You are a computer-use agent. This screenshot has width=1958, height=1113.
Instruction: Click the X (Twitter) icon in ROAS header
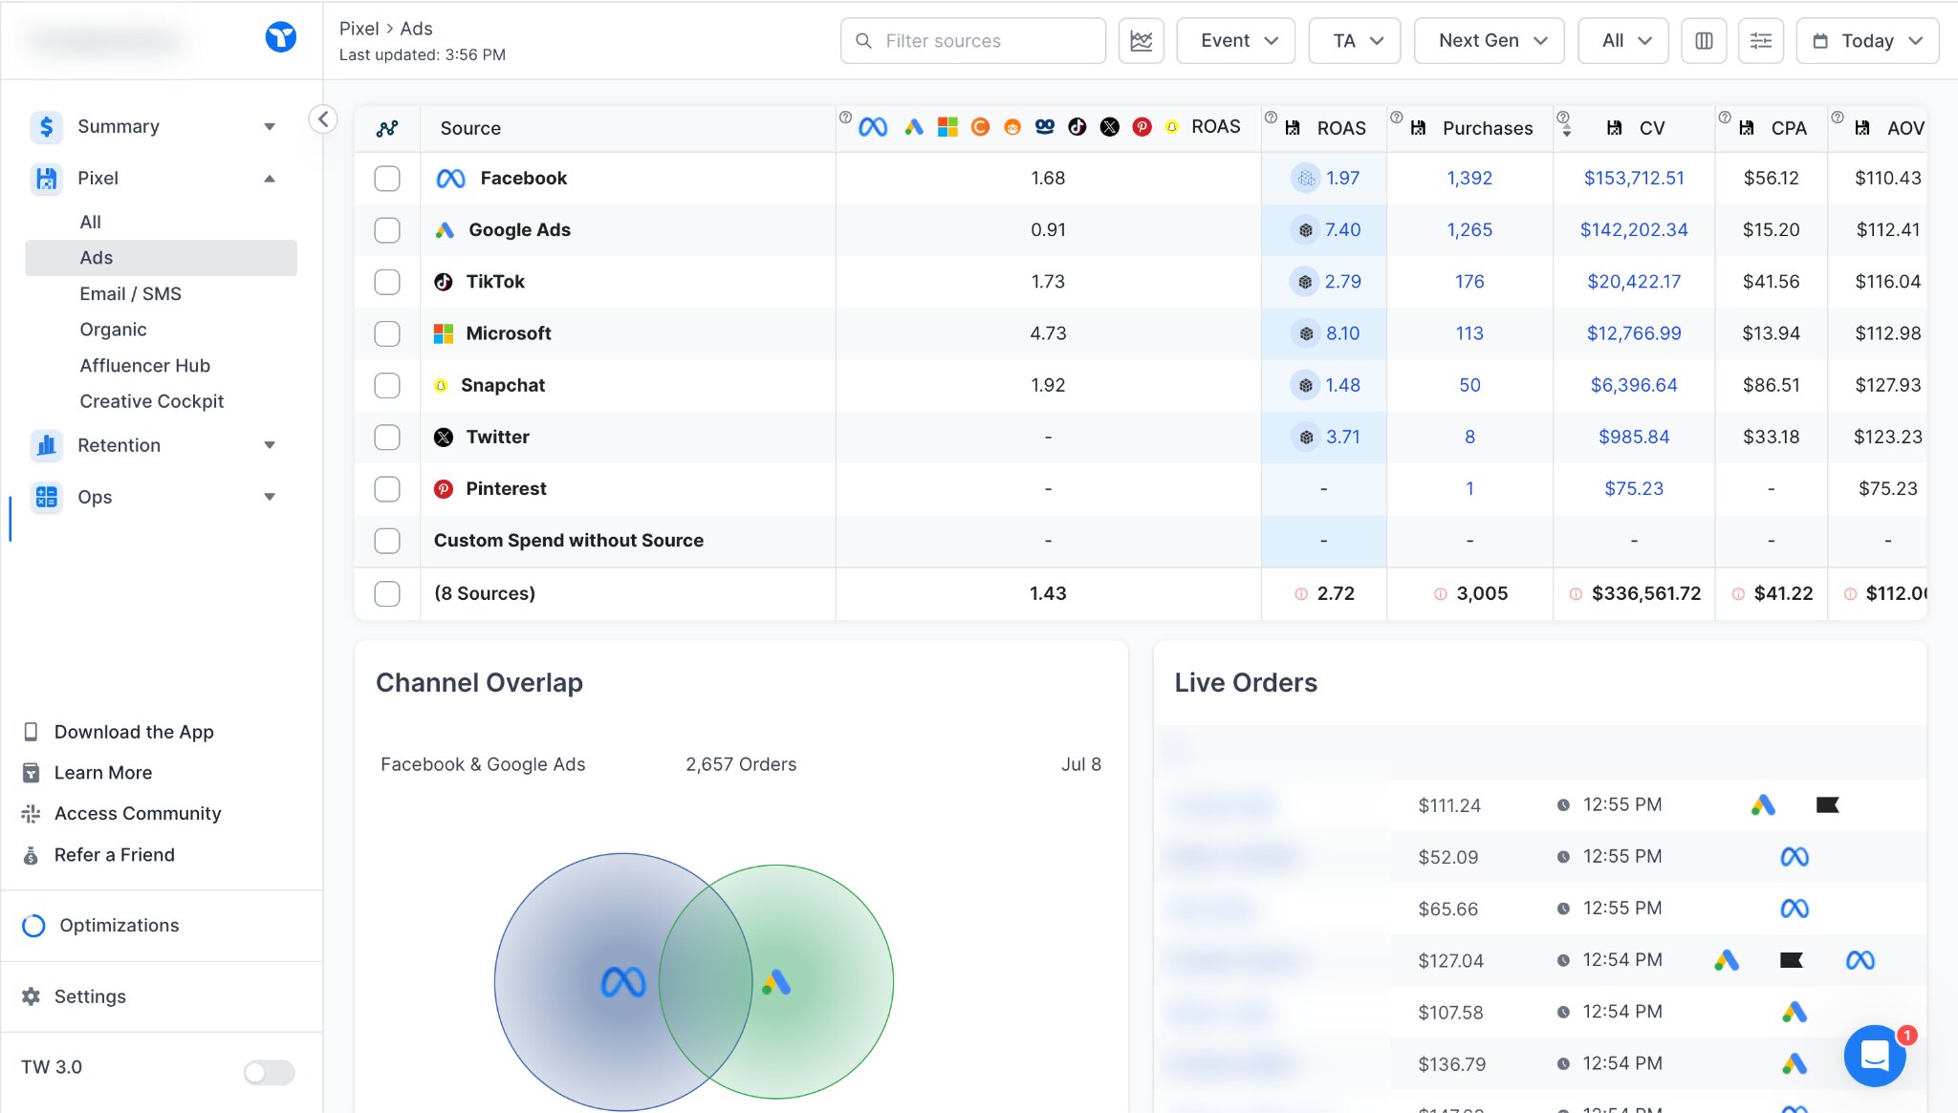click(1109, 127)
